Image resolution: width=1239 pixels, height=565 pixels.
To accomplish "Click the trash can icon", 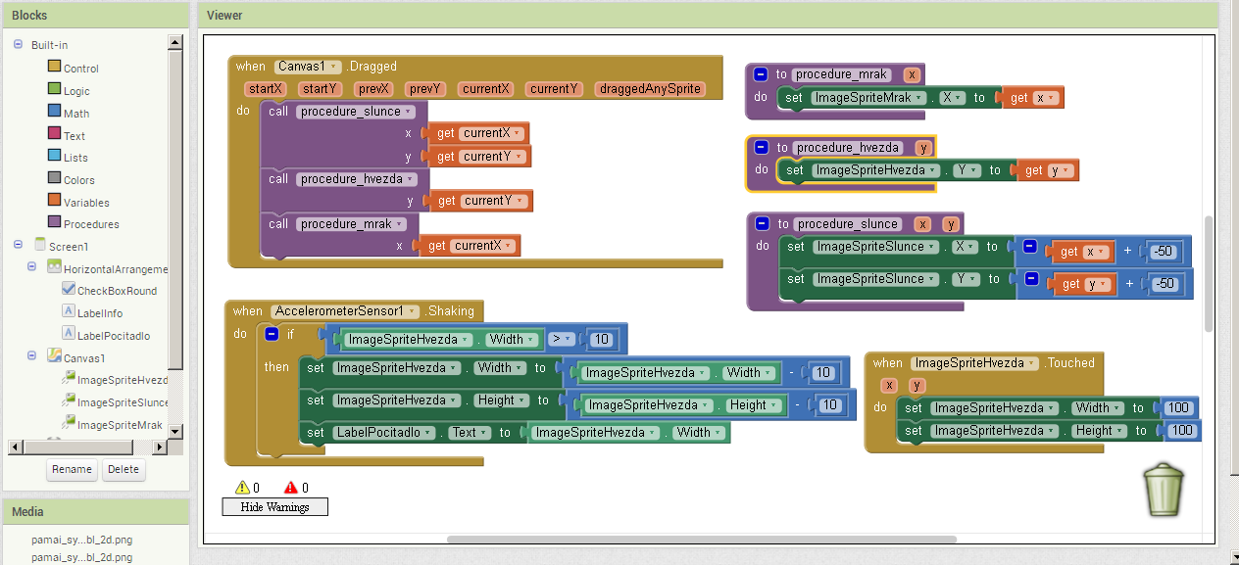I will tap(1164, 489).
